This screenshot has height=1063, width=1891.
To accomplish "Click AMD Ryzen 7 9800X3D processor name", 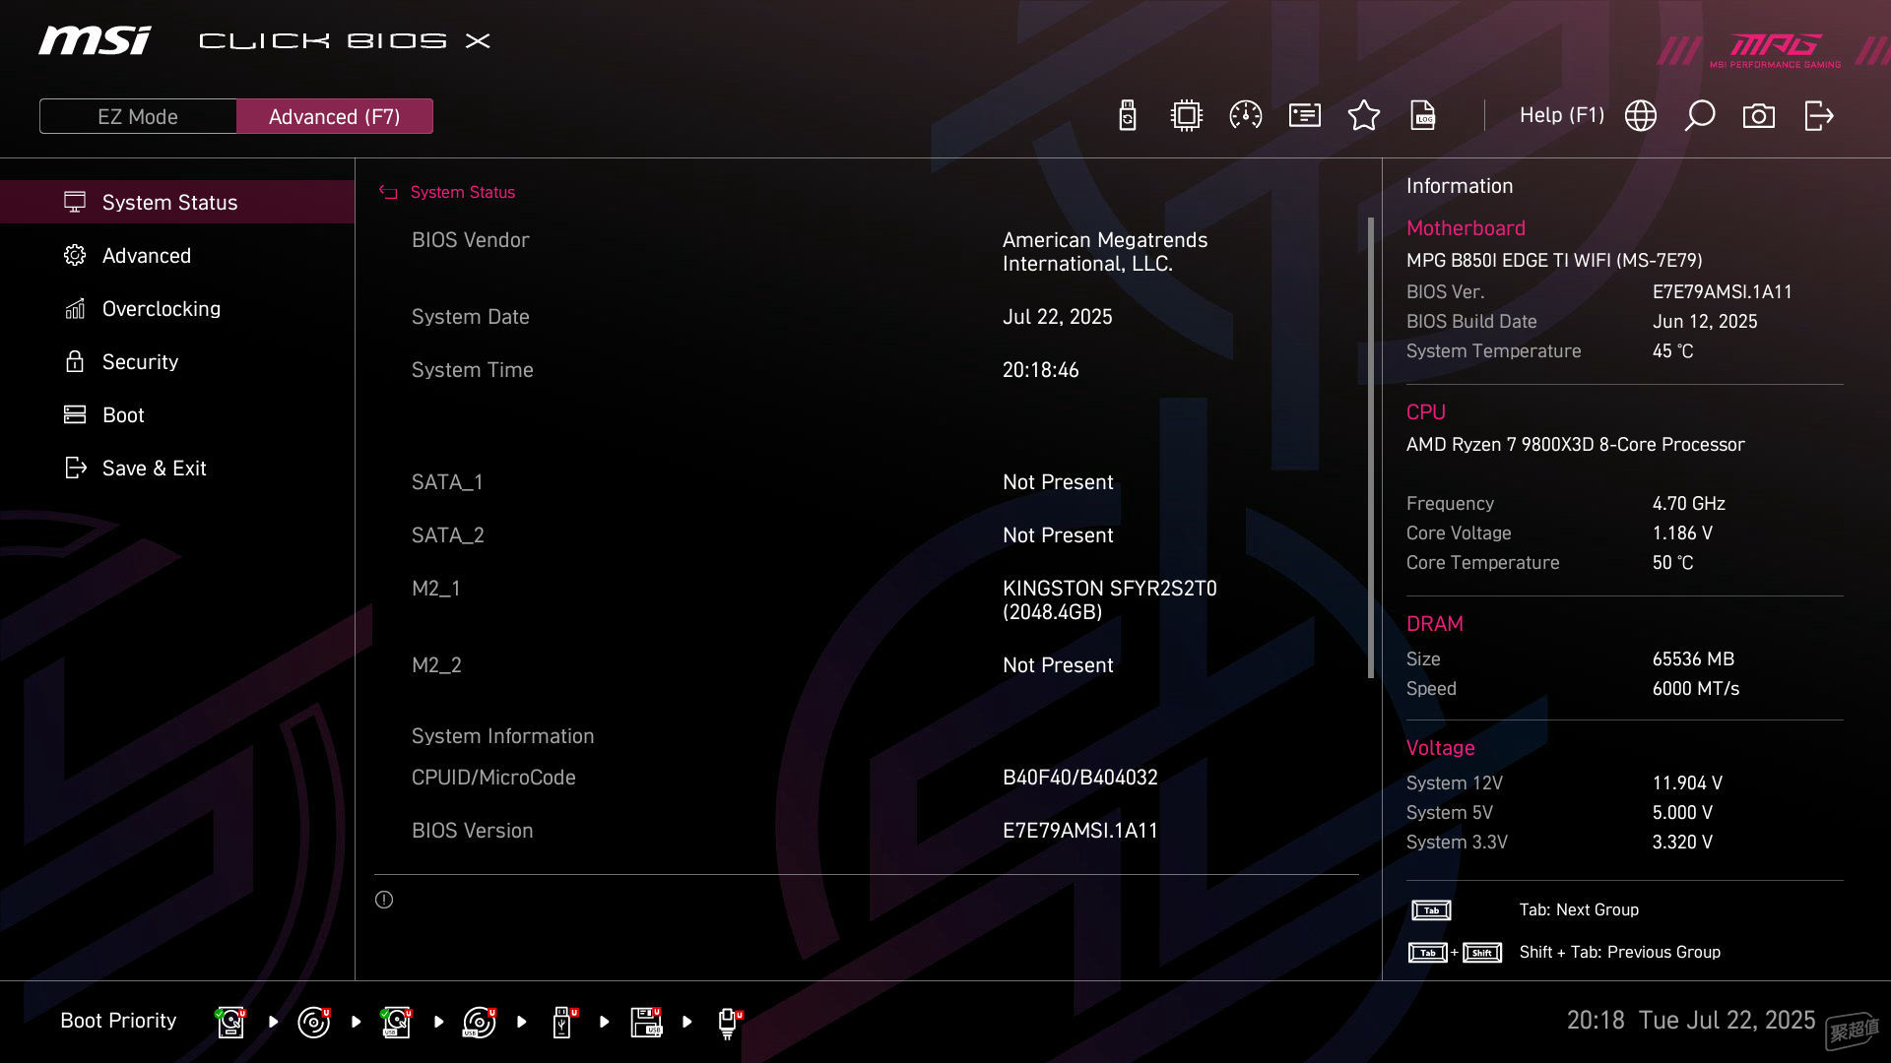I will pyautogui.click(x=1575, y=445).
